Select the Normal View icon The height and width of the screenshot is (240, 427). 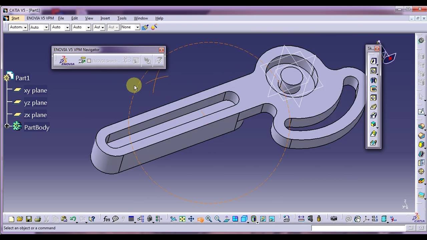[x=227, y=219]
